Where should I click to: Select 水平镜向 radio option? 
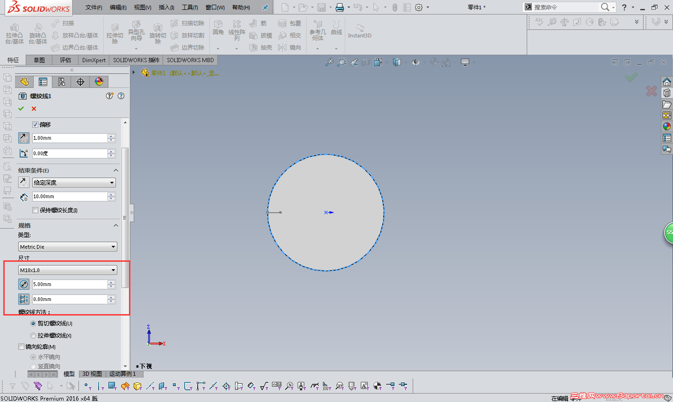pos(33,357)
